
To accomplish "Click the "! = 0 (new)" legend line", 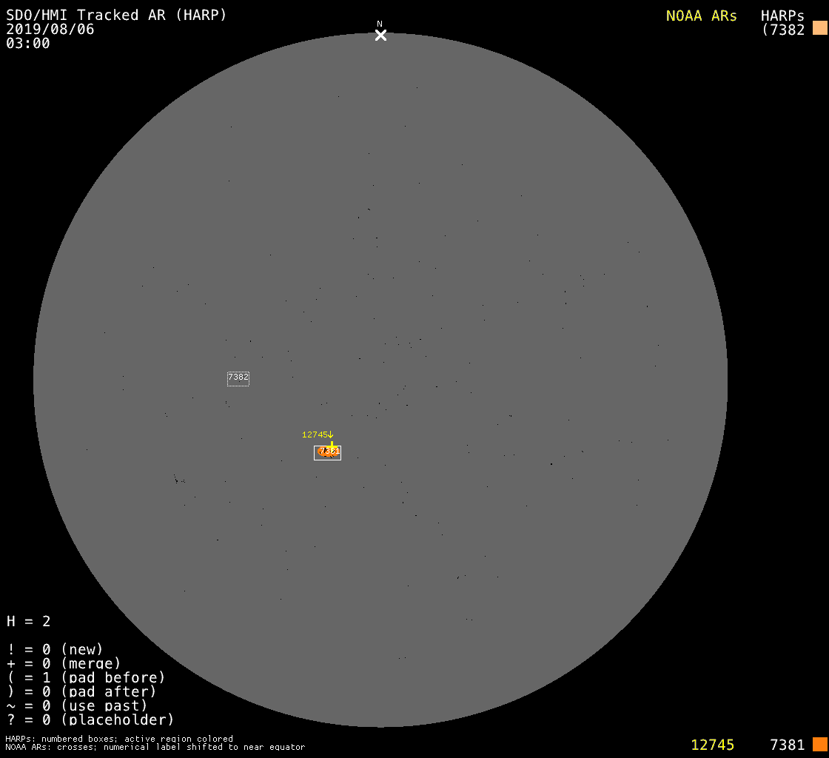I will [55, 649].
